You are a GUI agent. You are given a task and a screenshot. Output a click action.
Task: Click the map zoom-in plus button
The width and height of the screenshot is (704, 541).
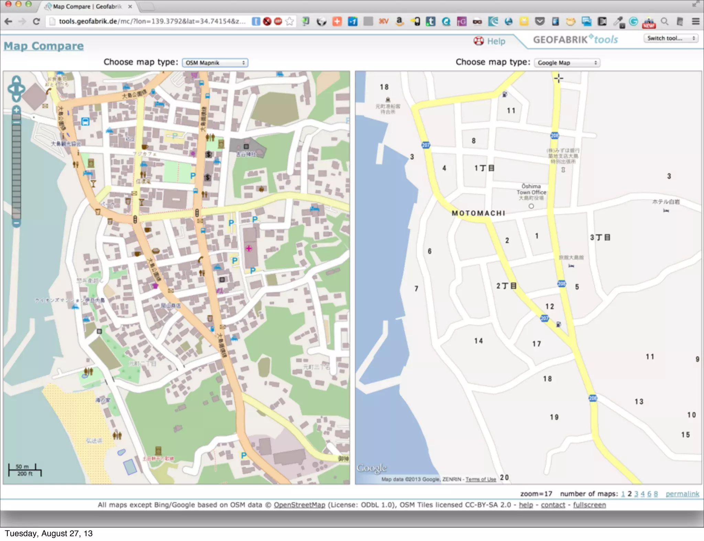click(16, 110)
